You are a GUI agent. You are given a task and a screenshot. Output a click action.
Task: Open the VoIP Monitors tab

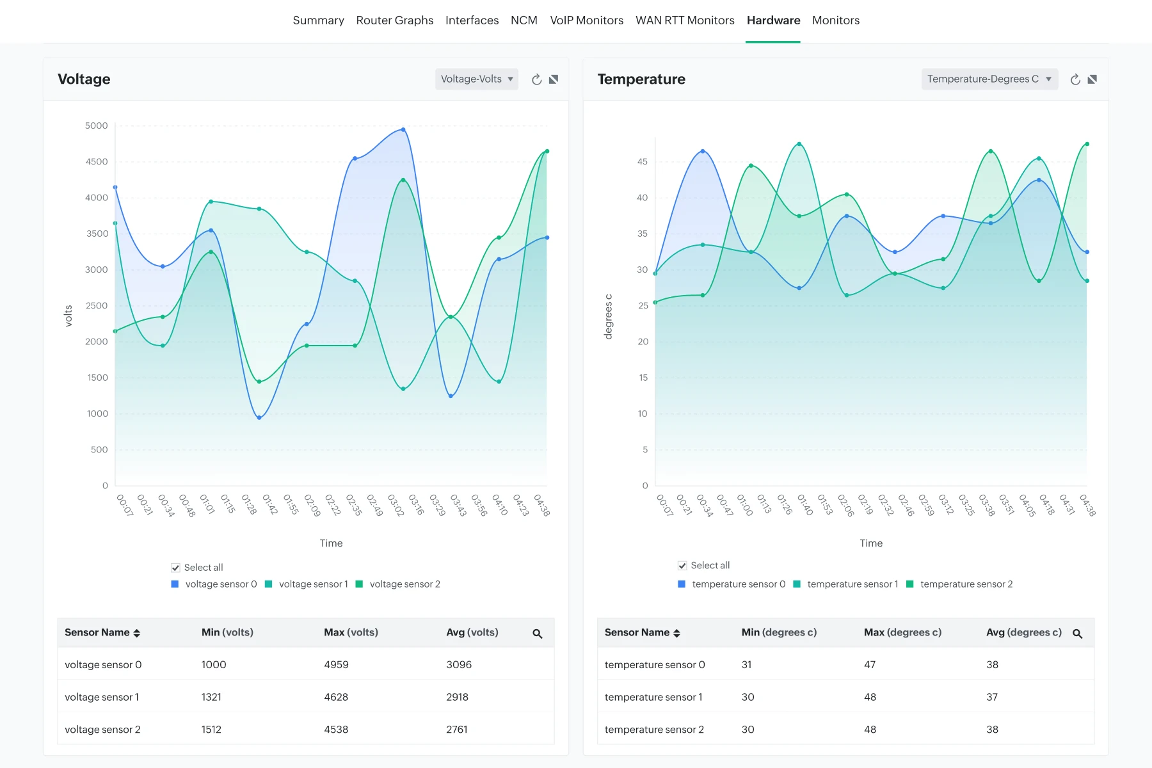pyautogui.click(x=587, y=20)
